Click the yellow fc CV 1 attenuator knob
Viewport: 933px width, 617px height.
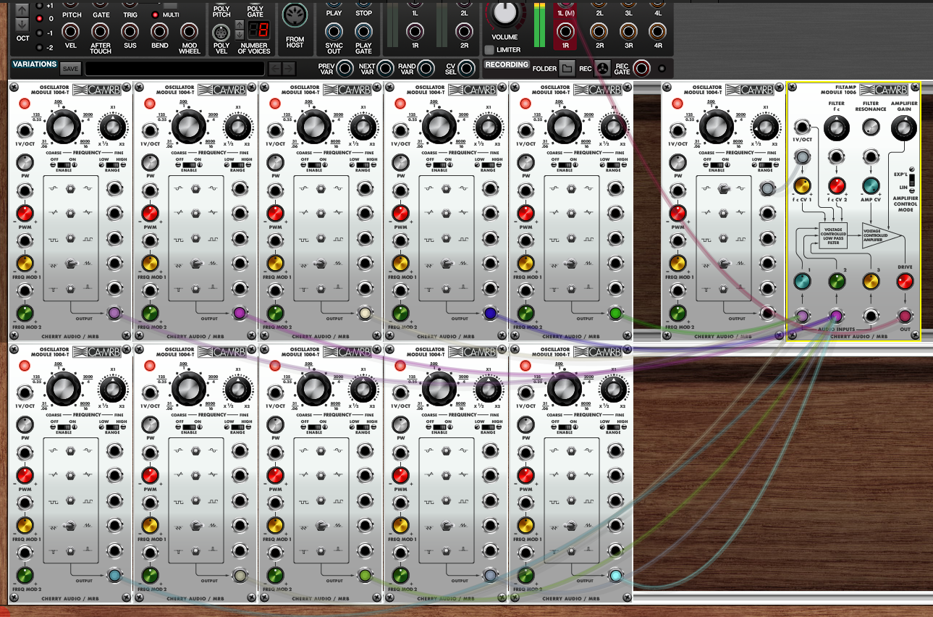(x=801, y=185)
